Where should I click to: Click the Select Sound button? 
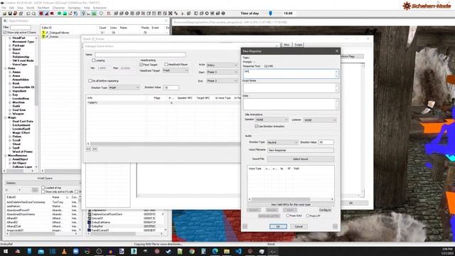[301, 159]
